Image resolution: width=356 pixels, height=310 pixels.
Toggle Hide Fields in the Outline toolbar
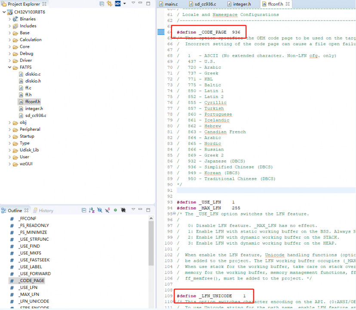100,210
